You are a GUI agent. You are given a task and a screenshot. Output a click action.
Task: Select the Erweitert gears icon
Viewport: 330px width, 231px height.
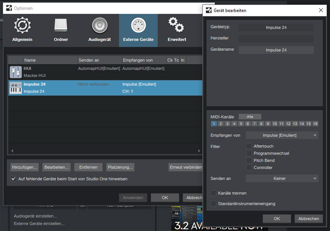pyautogui.click(x=177, y=26)
